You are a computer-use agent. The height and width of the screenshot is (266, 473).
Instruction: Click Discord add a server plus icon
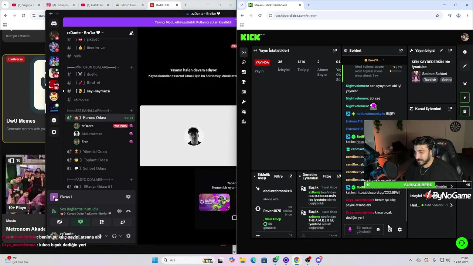54,120
